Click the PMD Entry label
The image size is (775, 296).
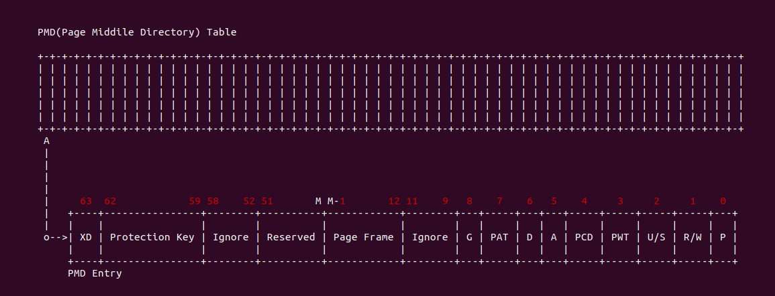pyautogui.click(x=95, y=273)
